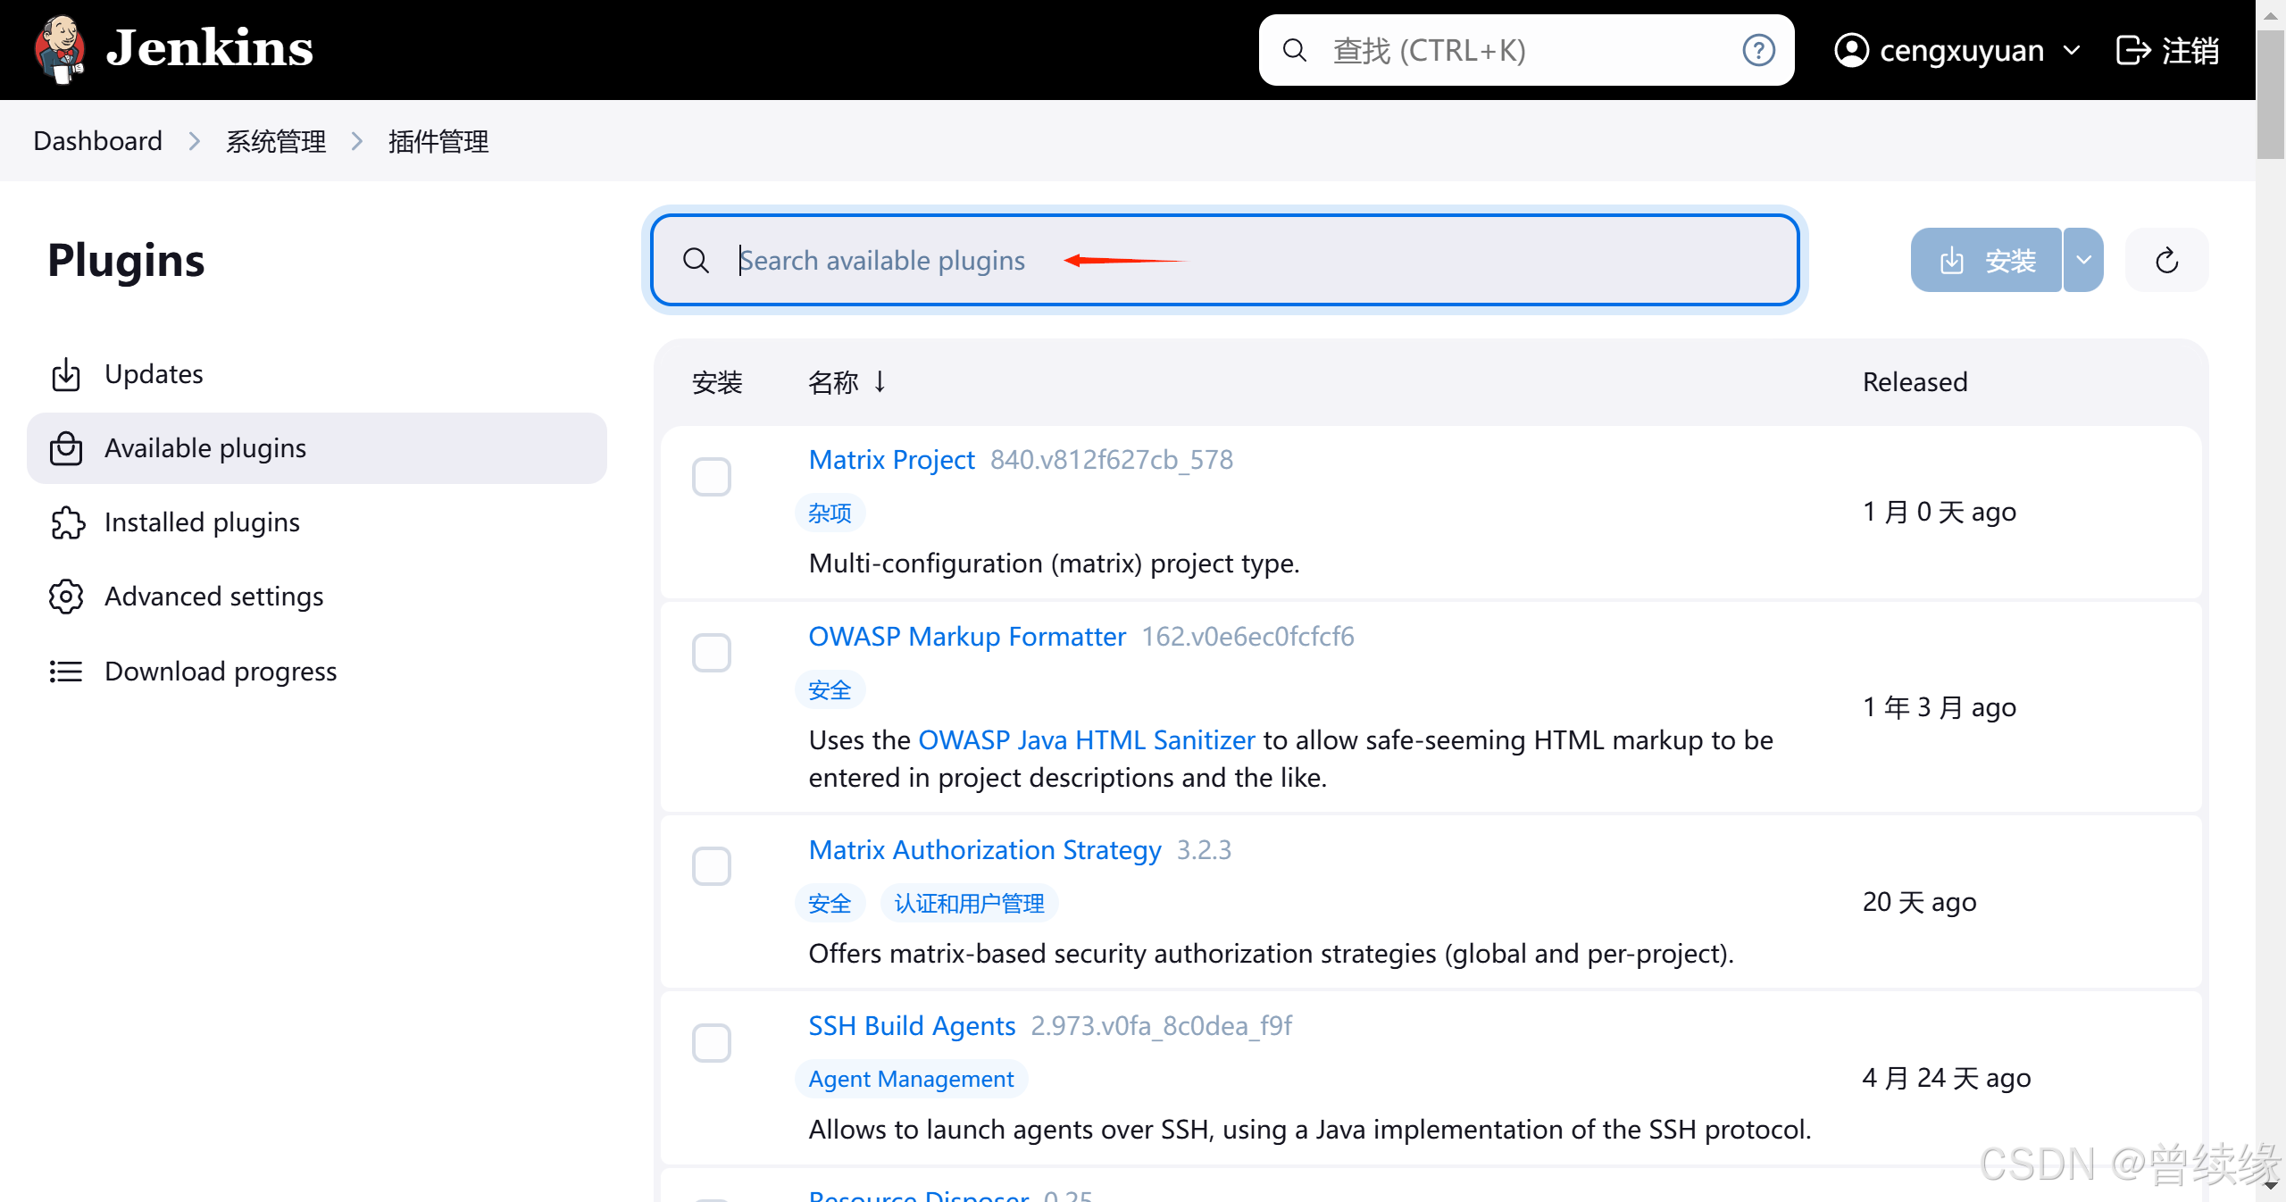Open Download progress sidebar item
Screen dimensions: 2286x1202
pos(317,671)
